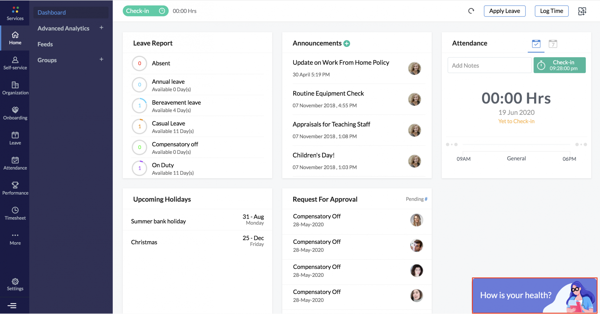Click the Apply Leave button
This screenshot has height=314, width=600.
click(504, 11)
